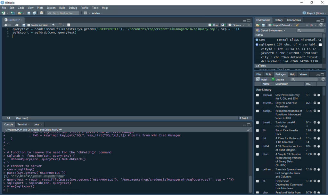View the con object with magnifier icon
Viewport: 328px width, 195px height.
coord(320,40)
